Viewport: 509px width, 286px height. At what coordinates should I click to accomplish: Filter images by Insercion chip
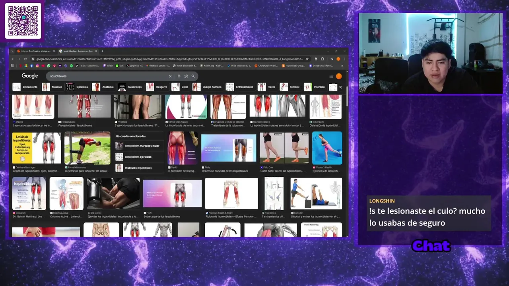(315, 87)
